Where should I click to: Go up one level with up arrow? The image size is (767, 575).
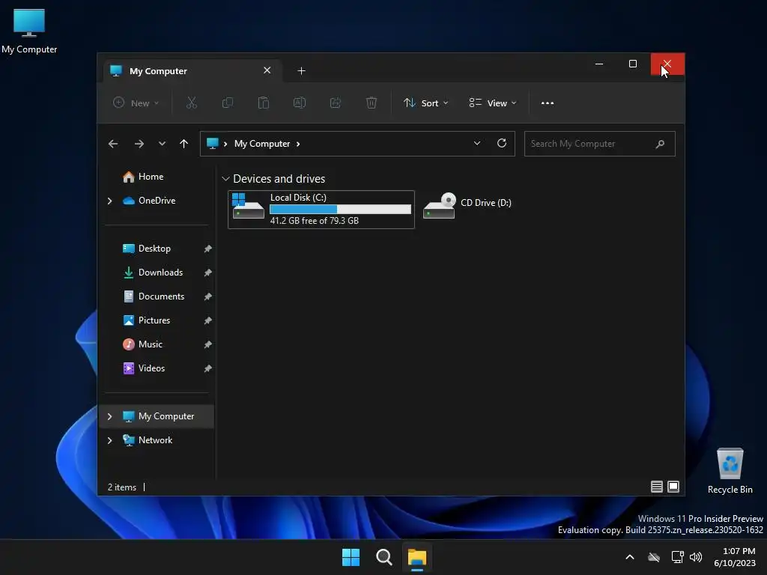pyautogui.click(x=184, y=144)
